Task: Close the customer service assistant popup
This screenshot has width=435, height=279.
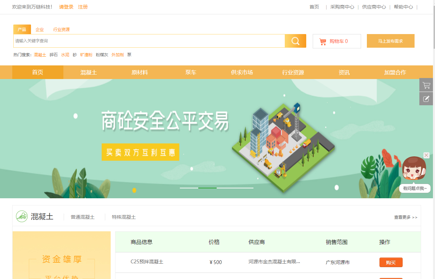Action: (426, 155)
